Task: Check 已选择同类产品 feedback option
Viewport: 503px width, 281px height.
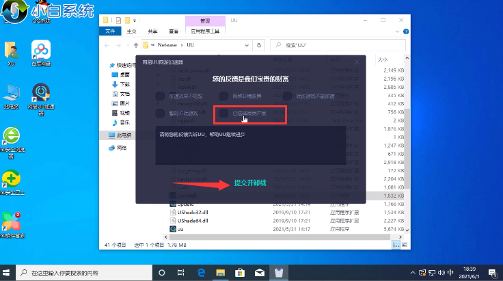Action: pos(223,113)
